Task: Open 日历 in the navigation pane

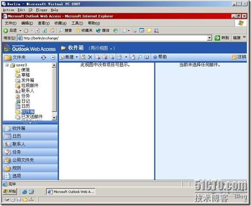Action: 30,136
